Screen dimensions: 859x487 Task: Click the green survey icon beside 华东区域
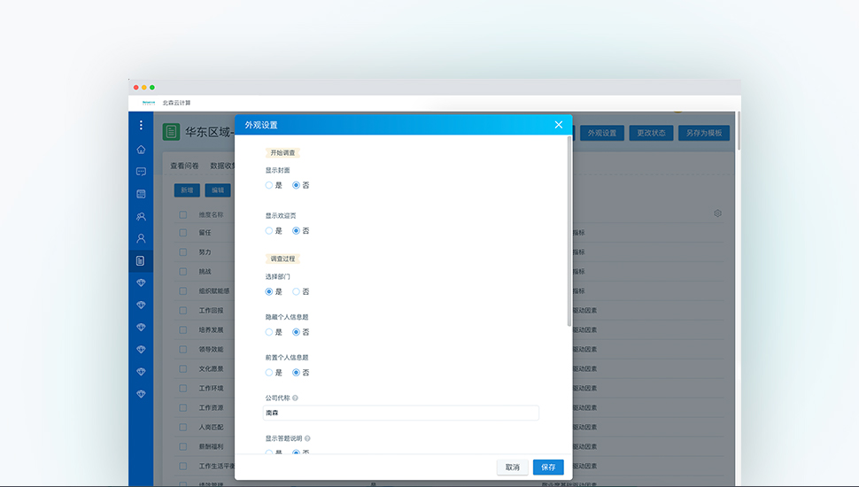coord(171,132)
